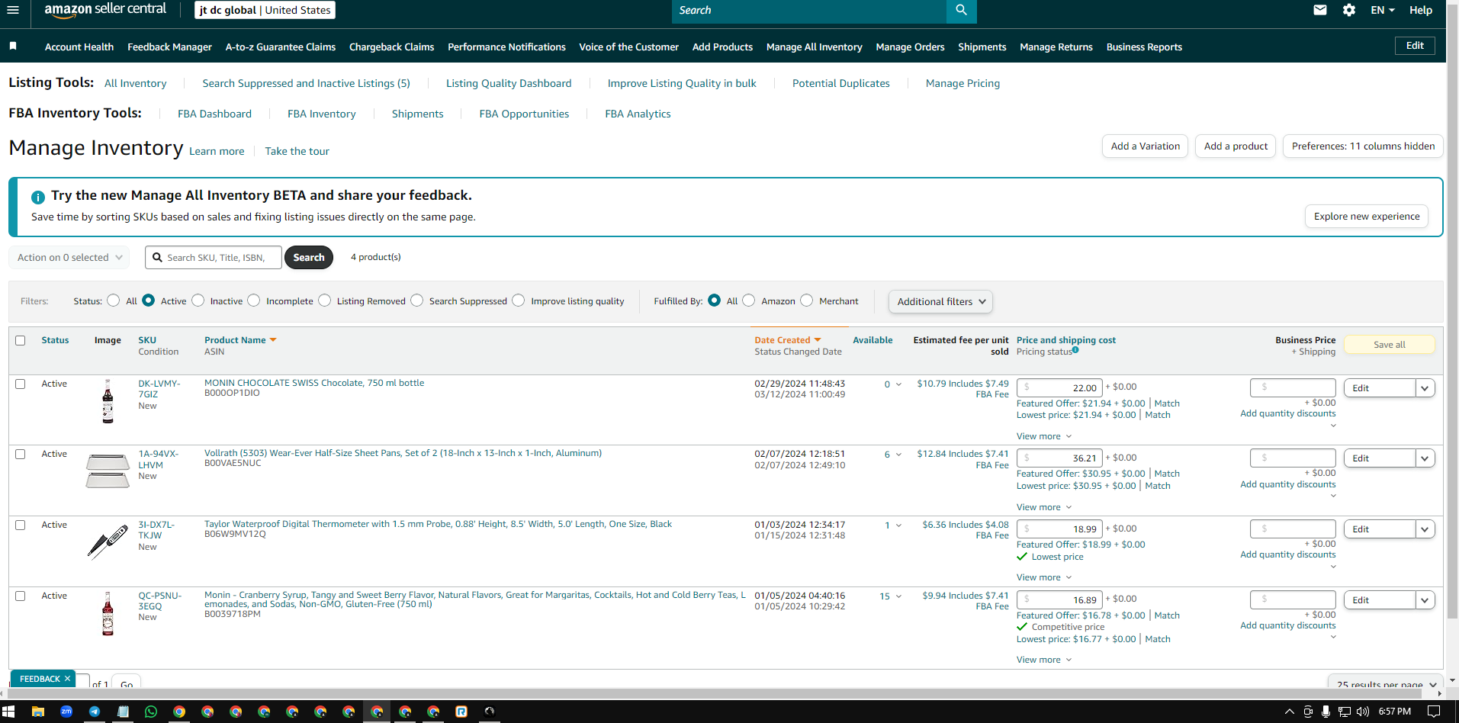This screenshot has height=723, width=1459.
Task: Click the blue info icon in BETA banner
Action: point(38,197)
